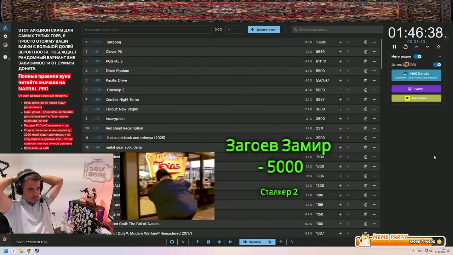Click plus icon on Iłushka pidarok and svinnya row
The image size is (453, 255).
[340, 138]
